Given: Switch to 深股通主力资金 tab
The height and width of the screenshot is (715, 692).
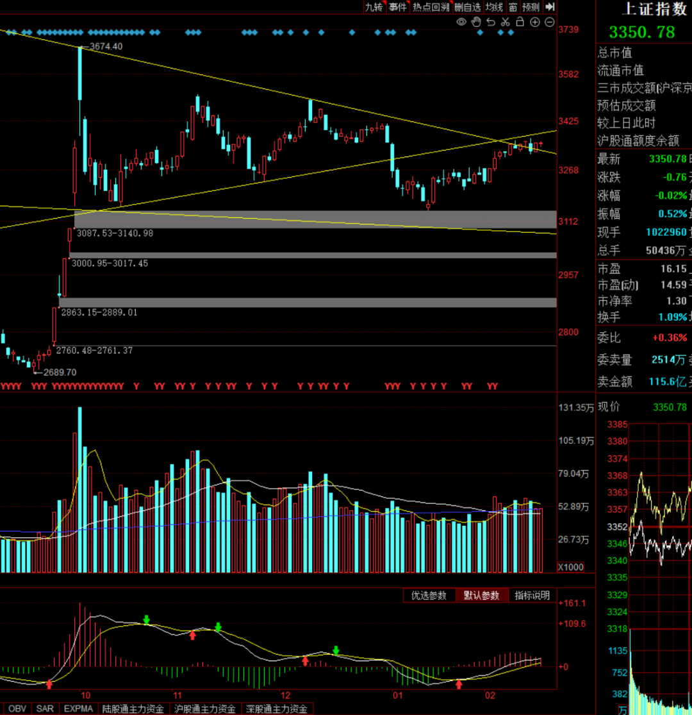Looking at the screenshot, I should pyautogui.click(x=277, y=709).
